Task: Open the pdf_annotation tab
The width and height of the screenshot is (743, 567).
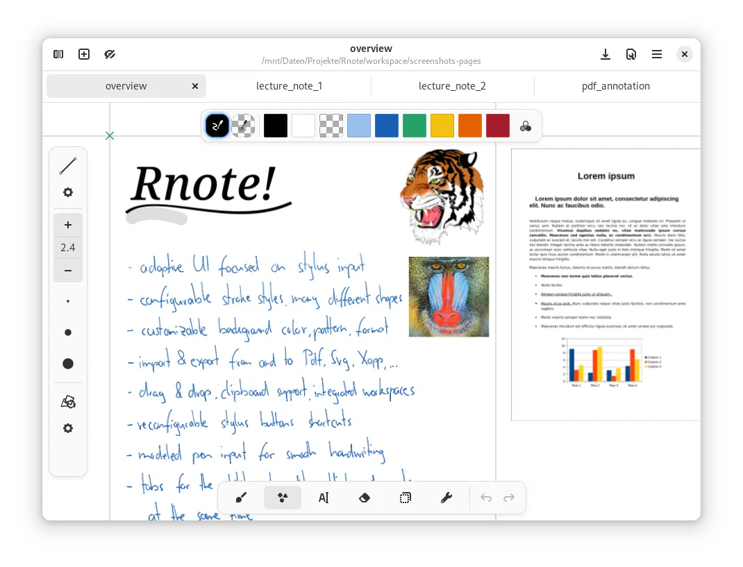Action: (x=616, y=85)
